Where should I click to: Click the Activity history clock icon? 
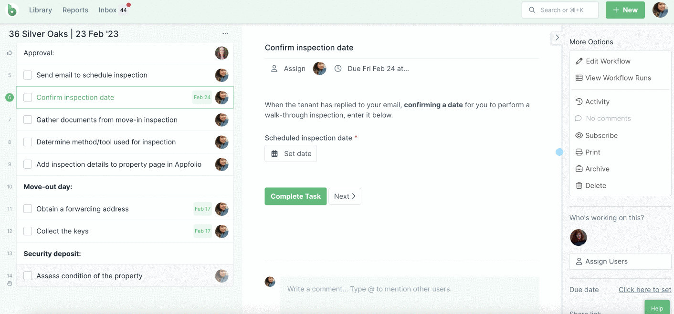(x=579, y=101)
